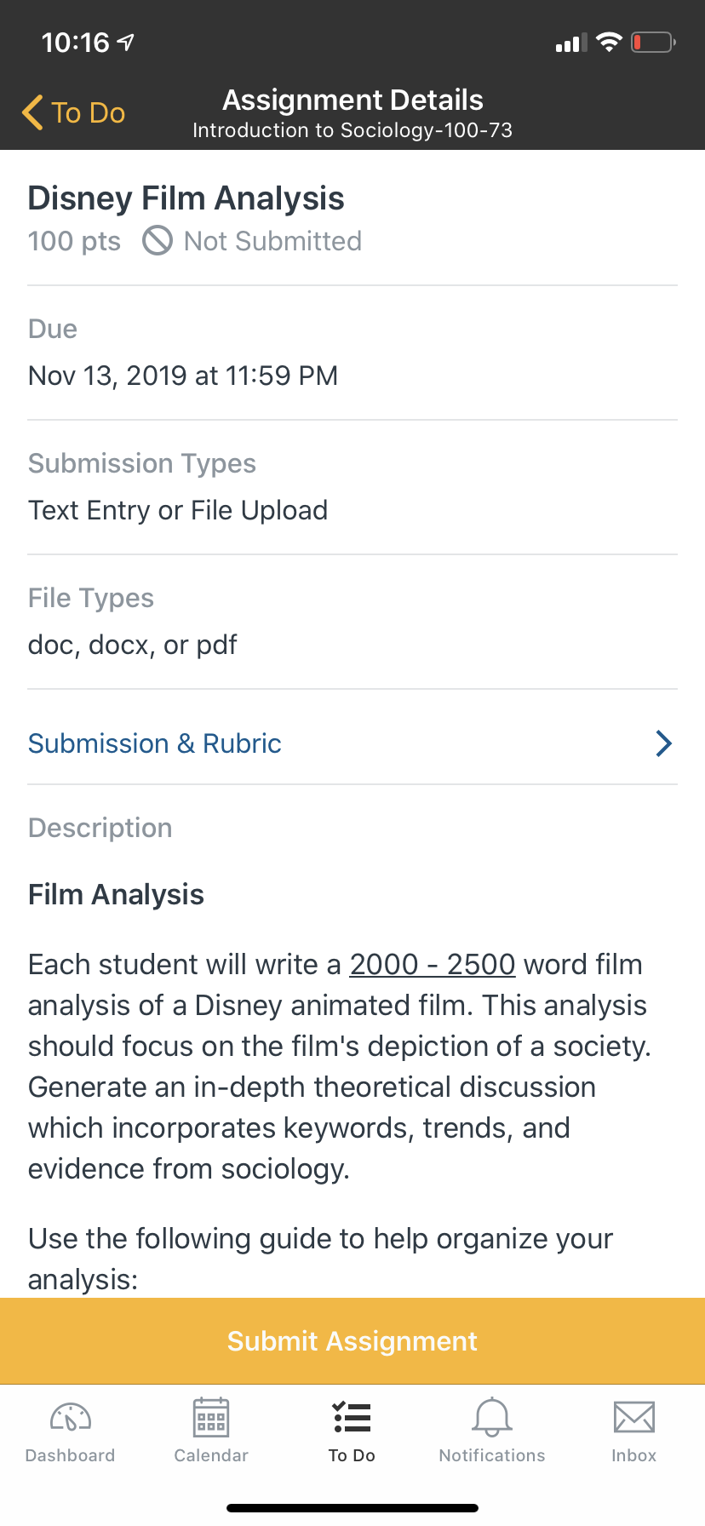Tap the 2000 - 2500 underlined text
Image resolution: width=705 pixels, height=1526 pixels.
coord(433,964)
